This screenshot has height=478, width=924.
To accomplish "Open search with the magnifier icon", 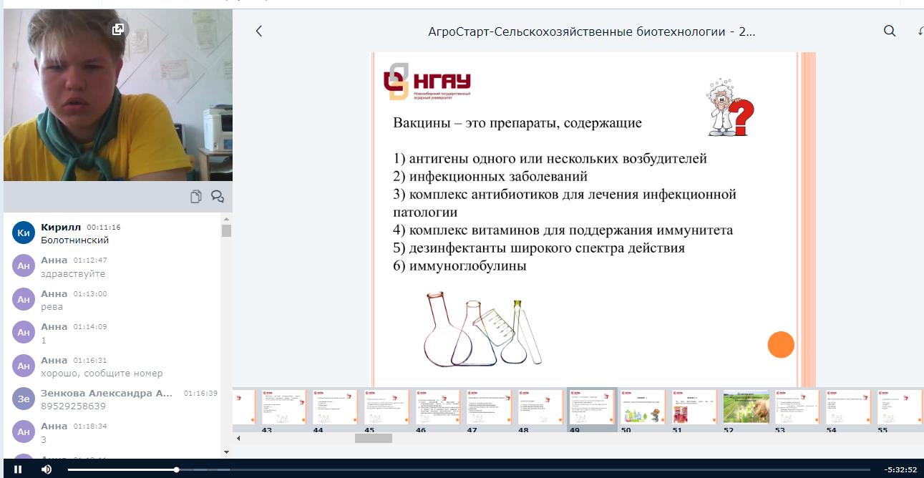I will click(x=890, y=31).
